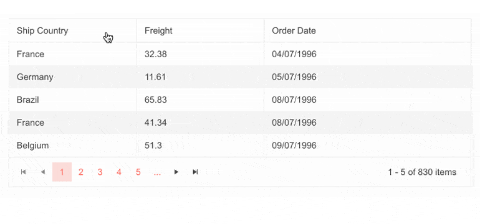Navigate to page 3

(100, 172)
